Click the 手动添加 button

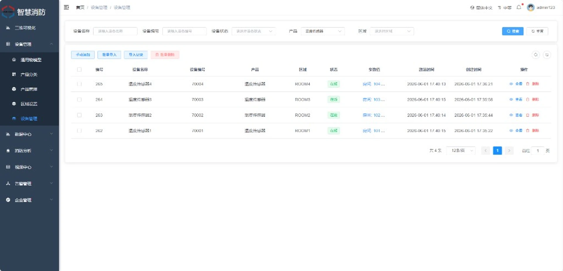(x=83, y=55)
